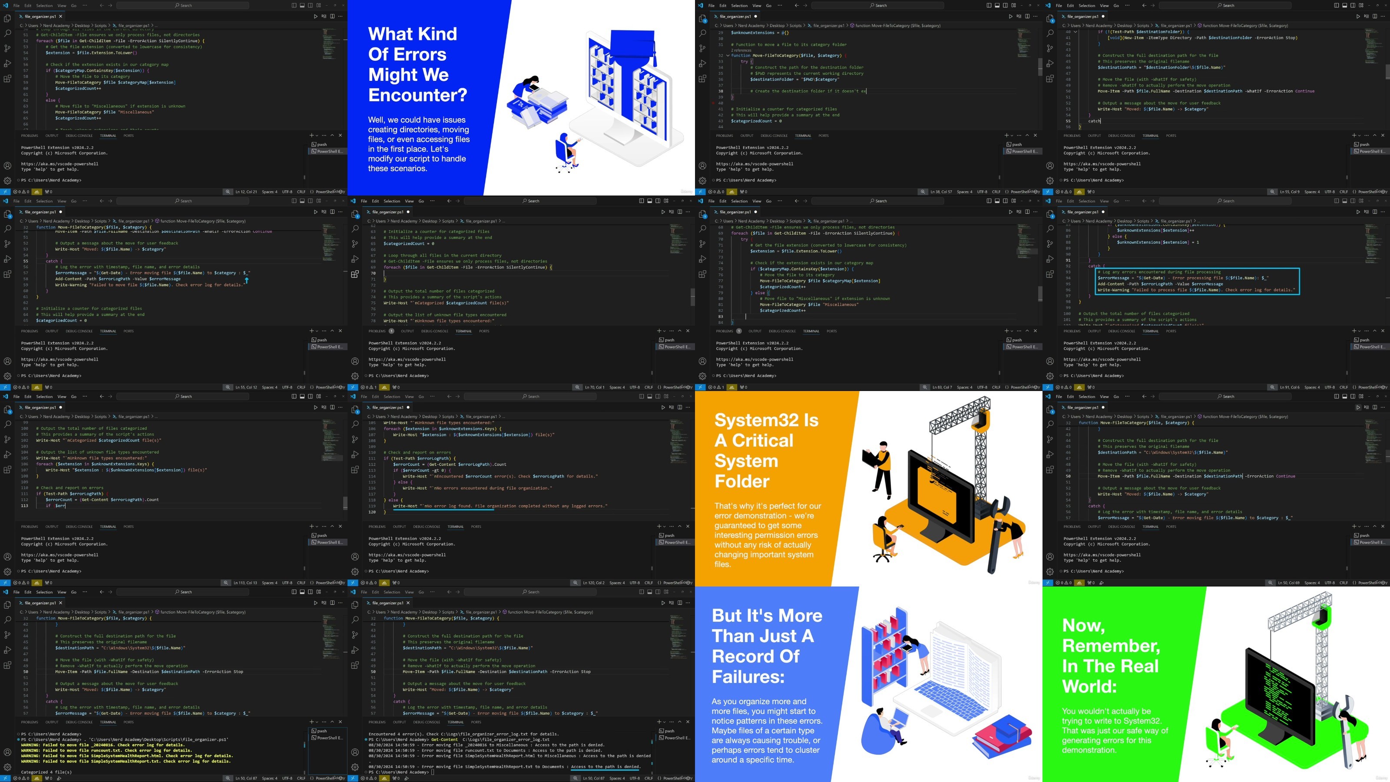Toggle bottom Panel layout in window at Ln 55, Col 12
The width and height of the screenshot is (1390, 782).
302,201
